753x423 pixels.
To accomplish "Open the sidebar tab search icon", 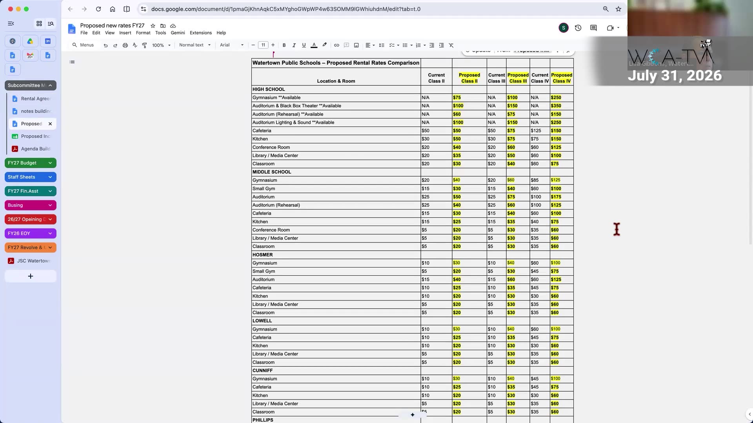I will pos(51,23).
